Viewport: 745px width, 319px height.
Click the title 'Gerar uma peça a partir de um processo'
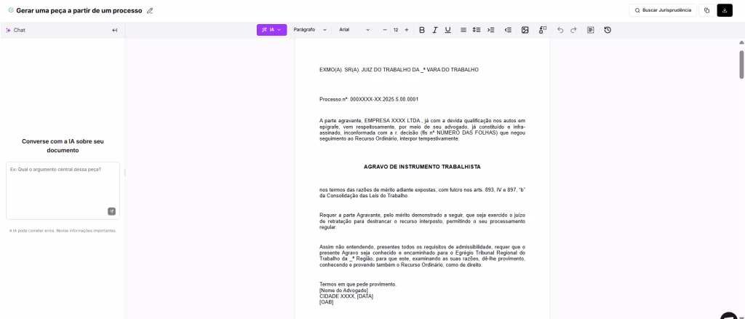(x=79, y=10)
